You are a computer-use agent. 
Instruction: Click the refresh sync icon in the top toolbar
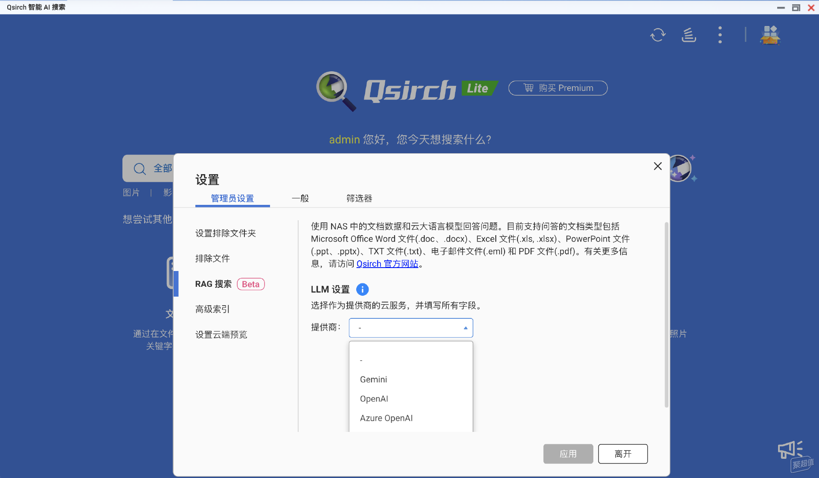[x=658, y=35]
